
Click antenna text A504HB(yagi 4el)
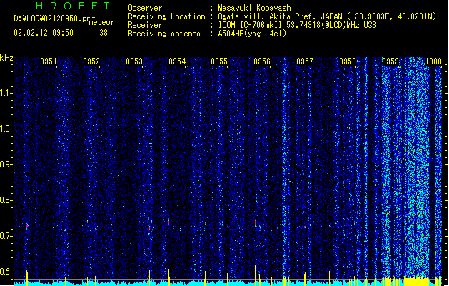coord(252,34)
